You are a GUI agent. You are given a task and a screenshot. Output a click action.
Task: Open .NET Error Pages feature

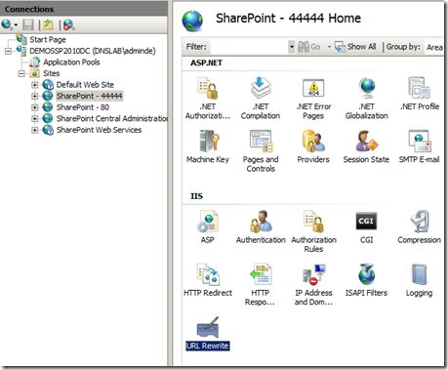coord(313,98)
